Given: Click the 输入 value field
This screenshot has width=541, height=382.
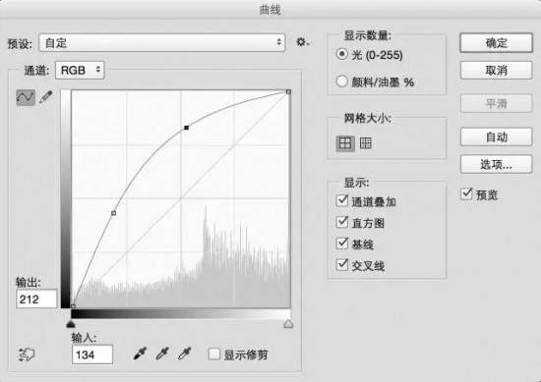Looking at the screenshot, I should coord(92,355).
